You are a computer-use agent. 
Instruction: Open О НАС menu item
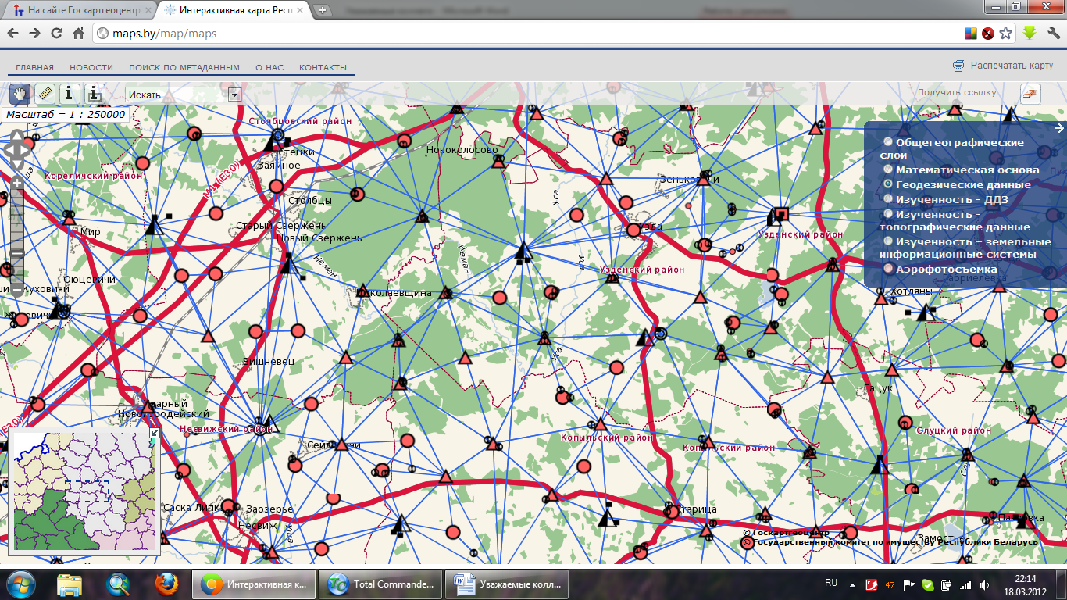click(x=269, y=68)
